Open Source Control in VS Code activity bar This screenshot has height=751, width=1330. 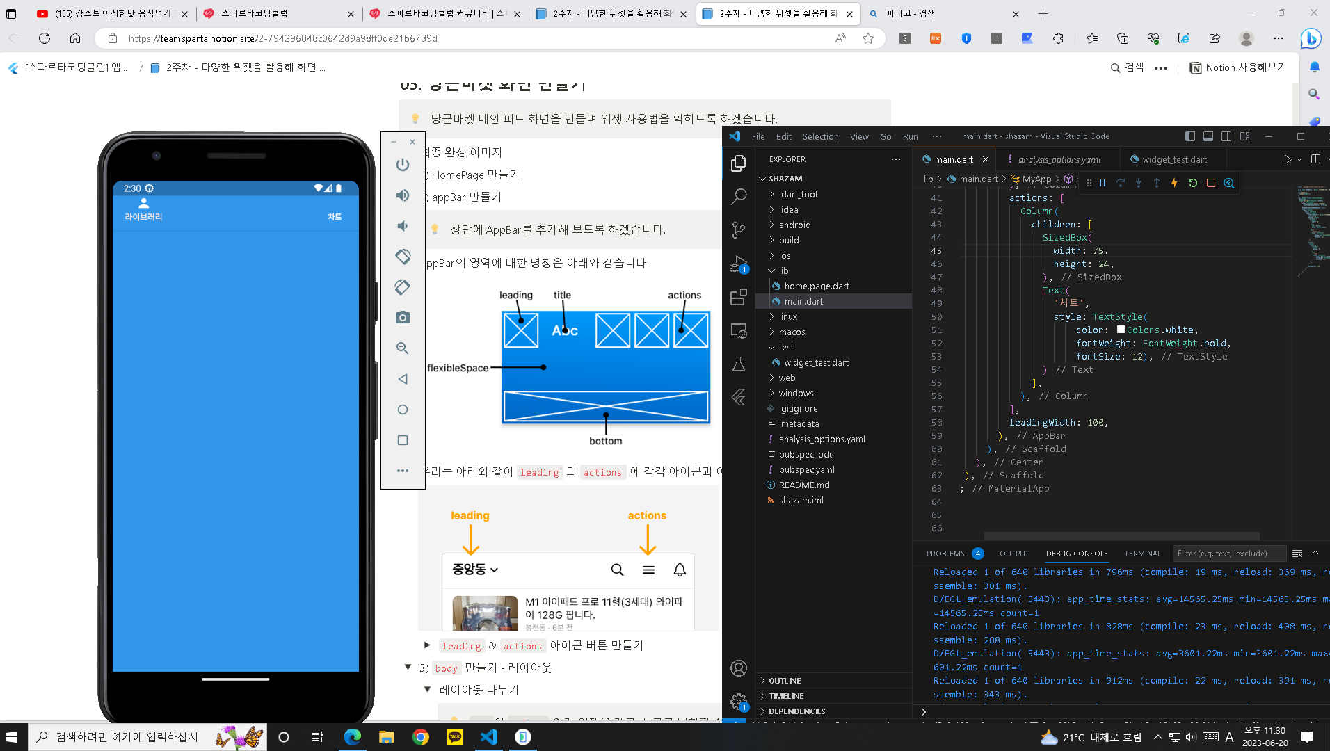pyautogui.click(x=739, y=230)
